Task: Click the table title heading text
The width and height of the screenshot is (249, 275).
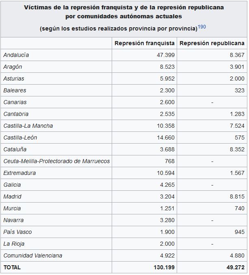Action: tap(124, 12)
